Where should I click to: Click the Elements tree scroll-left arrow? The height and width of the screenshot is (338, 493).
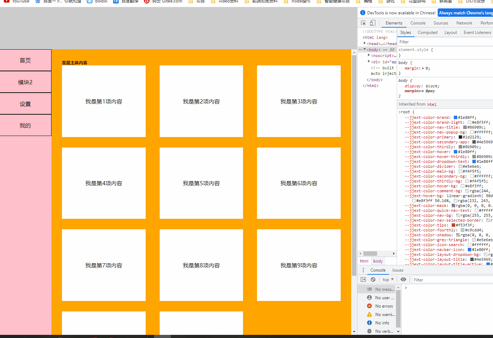pyautogui.click(x=360, y=254)
